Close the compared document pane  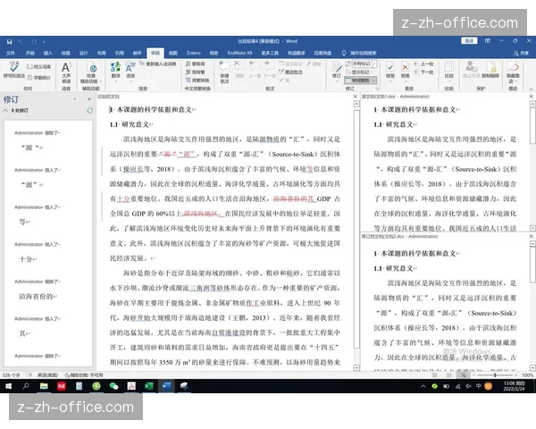(x=356, y=97)
